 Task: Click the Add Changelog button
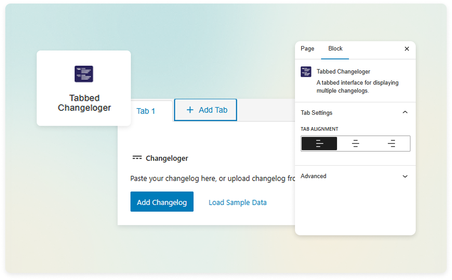coord(162,202)
